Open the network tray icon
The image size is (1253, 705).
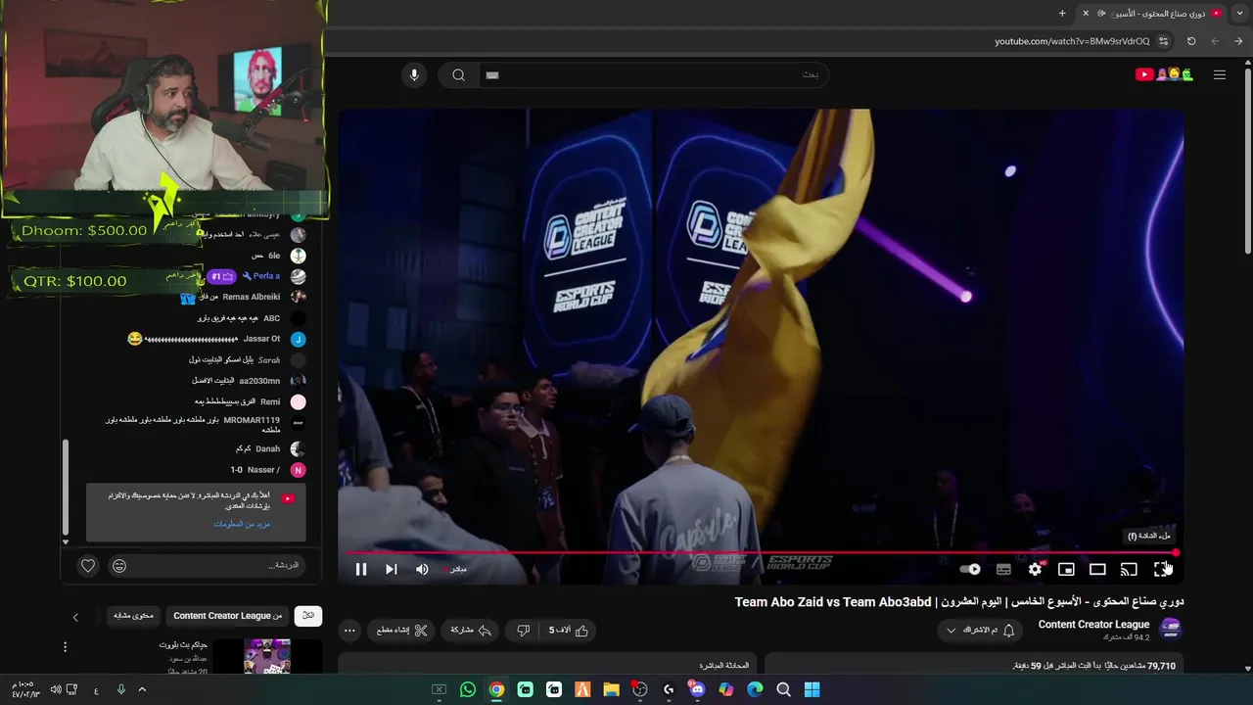click(x=72, y=689)
